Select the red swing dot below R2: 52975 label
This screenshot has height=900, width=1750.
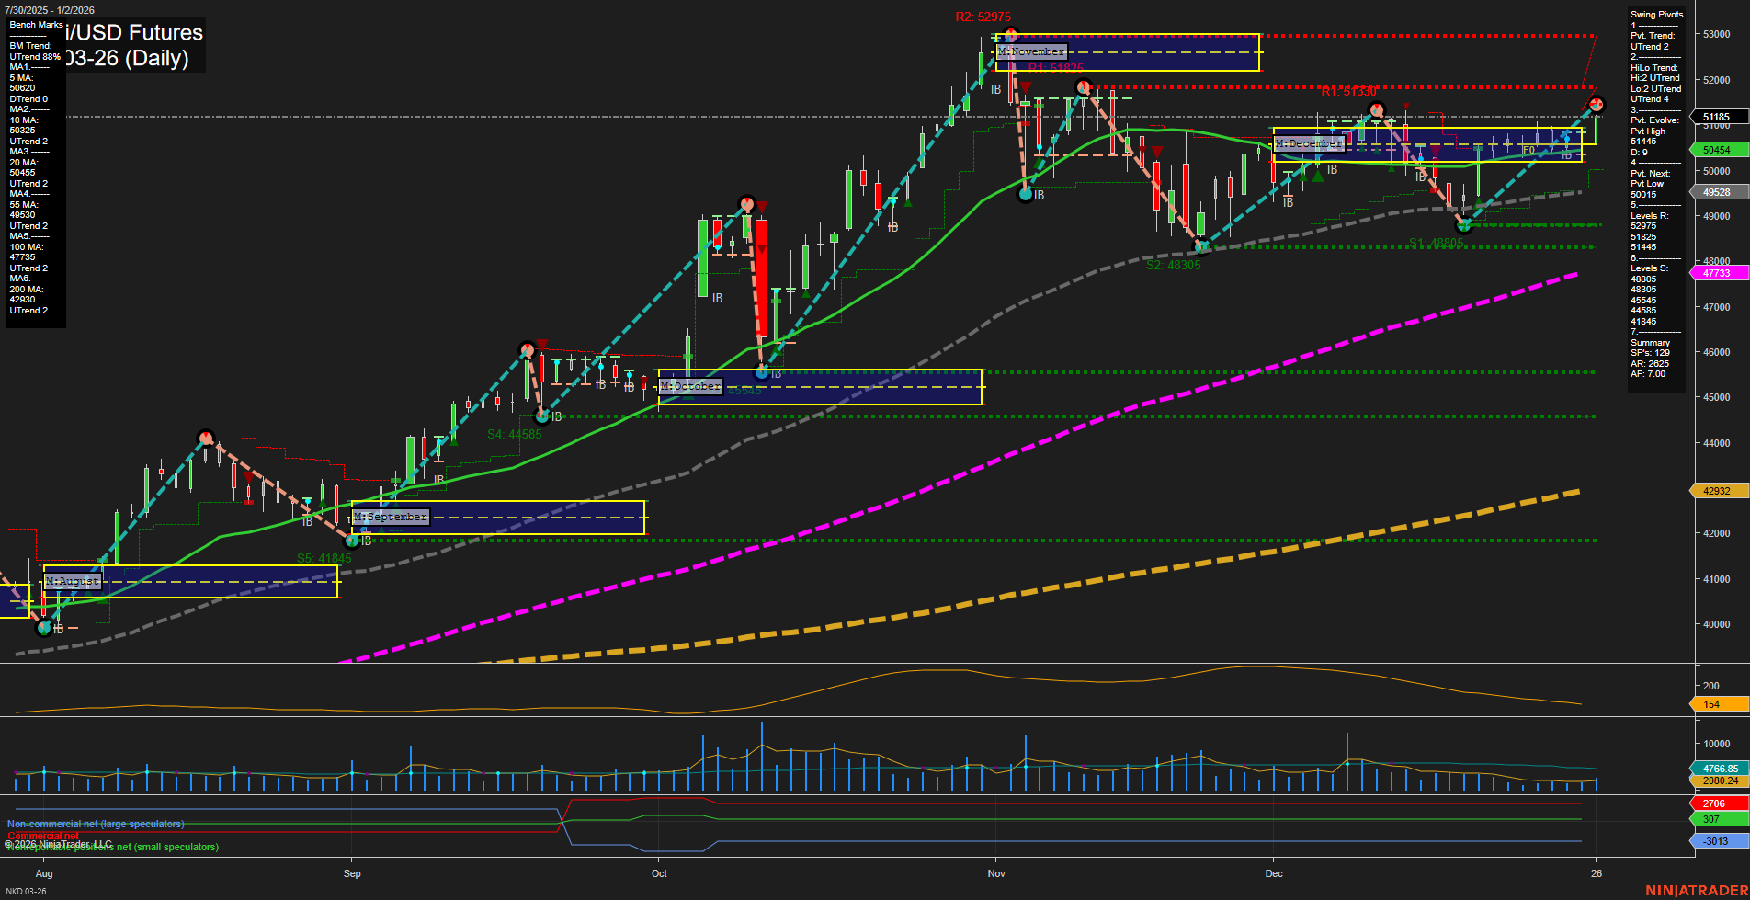pos(1009,33)
